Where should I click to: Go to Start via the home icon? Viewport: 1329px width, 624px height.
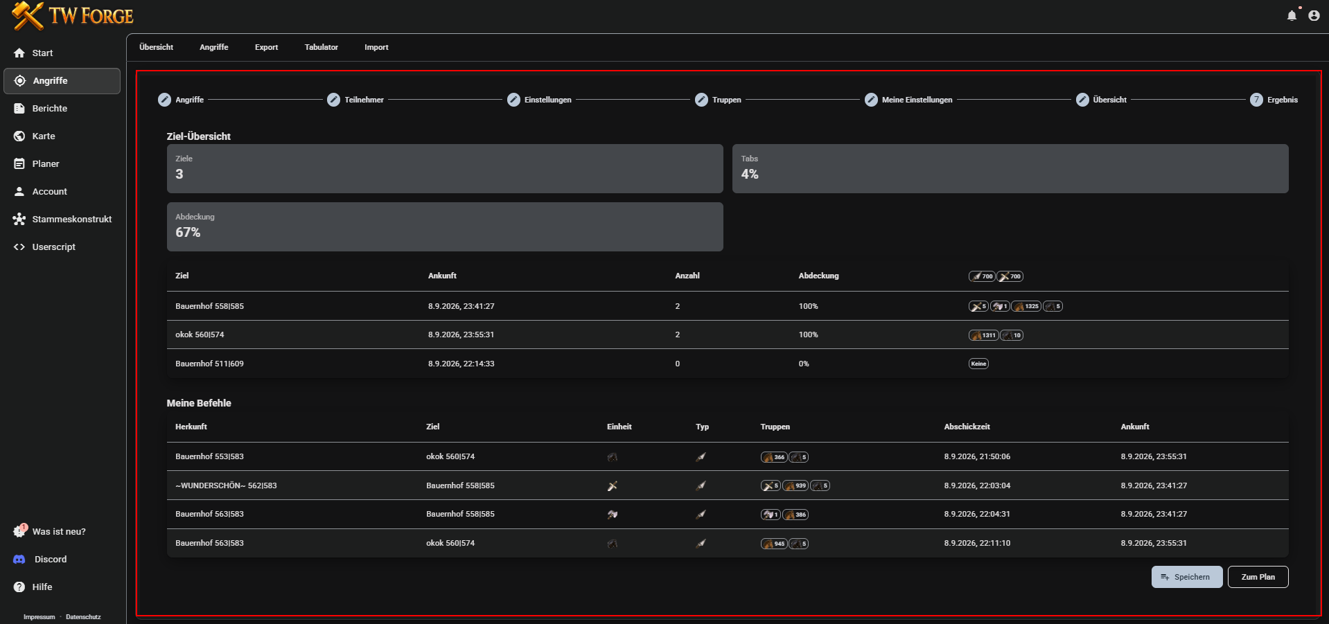[19, 53]
